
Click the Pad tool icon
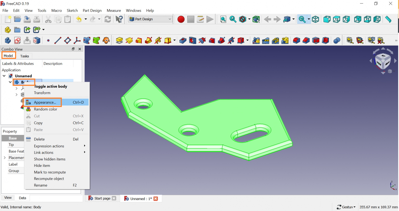[x=119, y=40]
